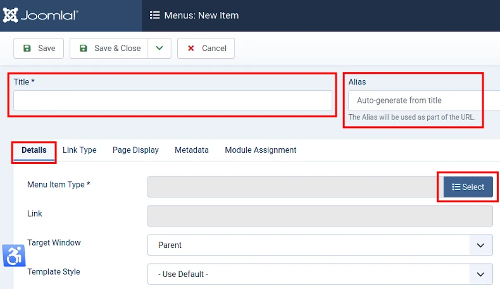Expand the Template Style dropdown
Viewport: 500px width, 289px height.
[x=320, y=274]
